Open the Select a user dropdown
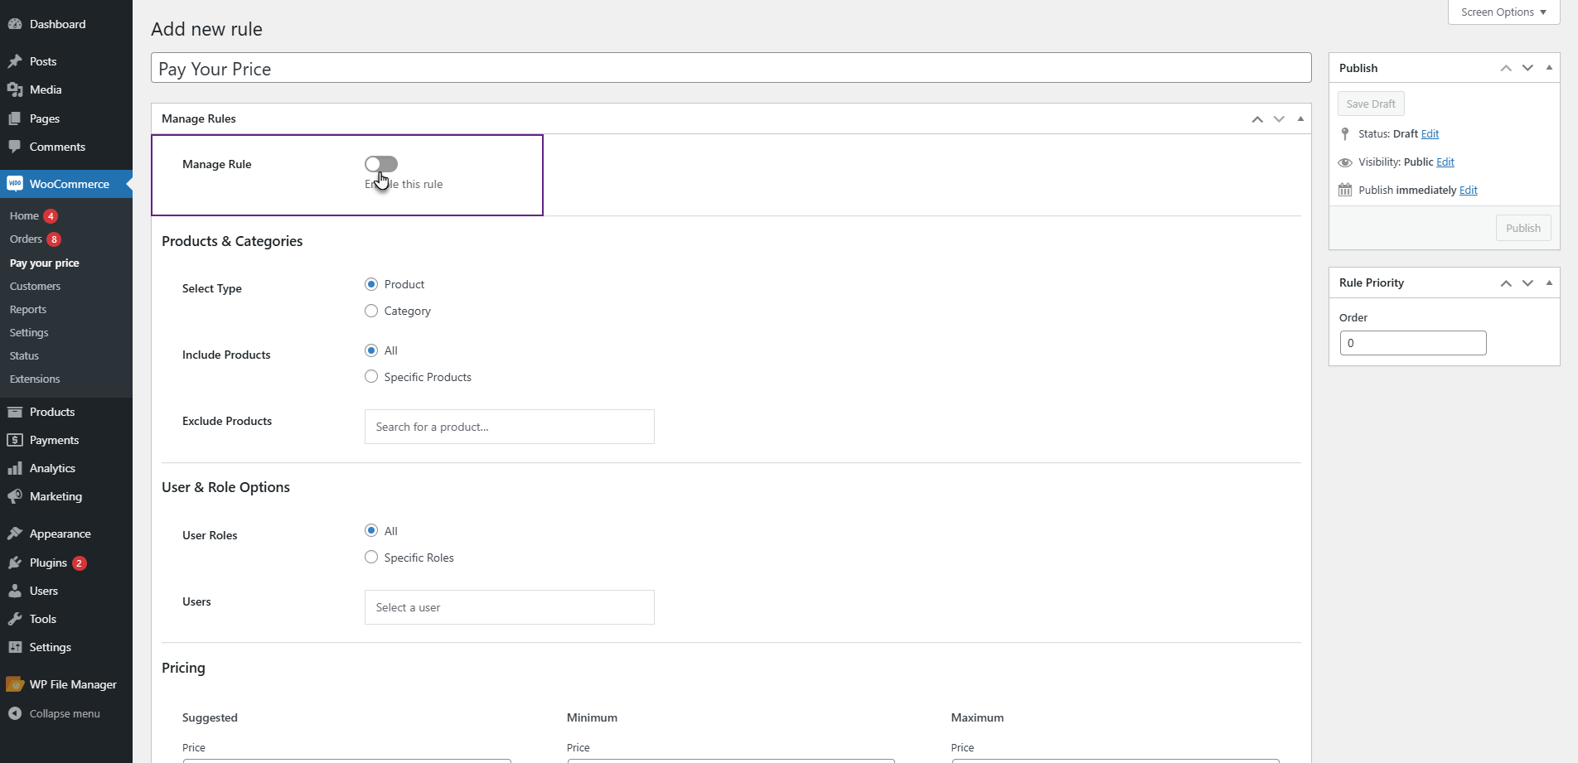 (510, 607)
